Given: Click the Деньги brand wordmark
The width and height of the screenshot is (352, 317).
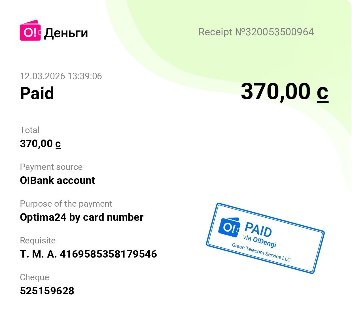Looking at the screenshot, I should (66, 33).
